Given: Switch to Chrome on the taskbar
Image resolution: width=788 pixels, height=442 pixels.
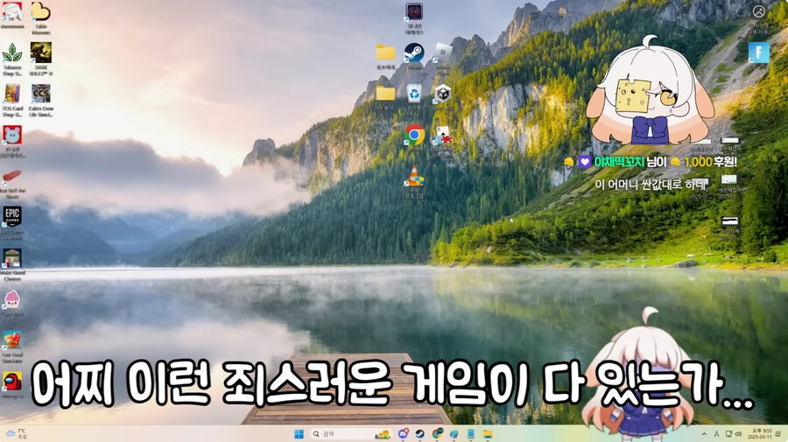Looking at the screenshot, I should (x=437, y=434).
